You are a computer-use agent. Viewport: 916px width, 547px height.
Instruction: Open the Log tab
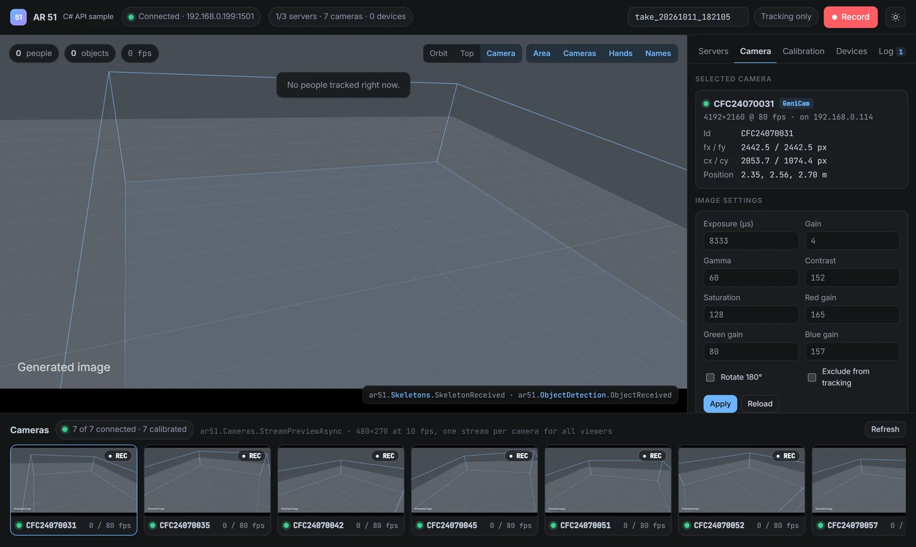click(x=891, y=51)
